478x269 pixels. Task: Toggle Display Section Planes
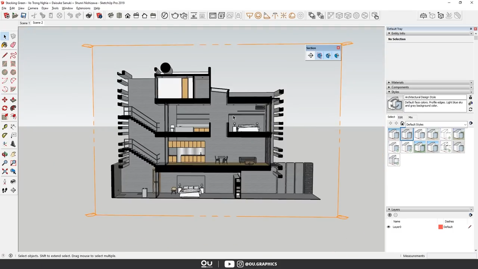[x=319, y=56]
